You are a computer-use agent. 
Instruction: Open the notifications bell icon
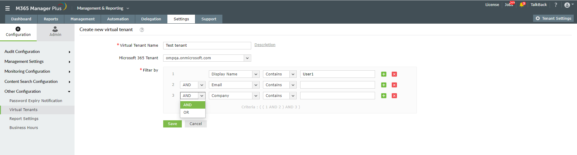[522, 5]
